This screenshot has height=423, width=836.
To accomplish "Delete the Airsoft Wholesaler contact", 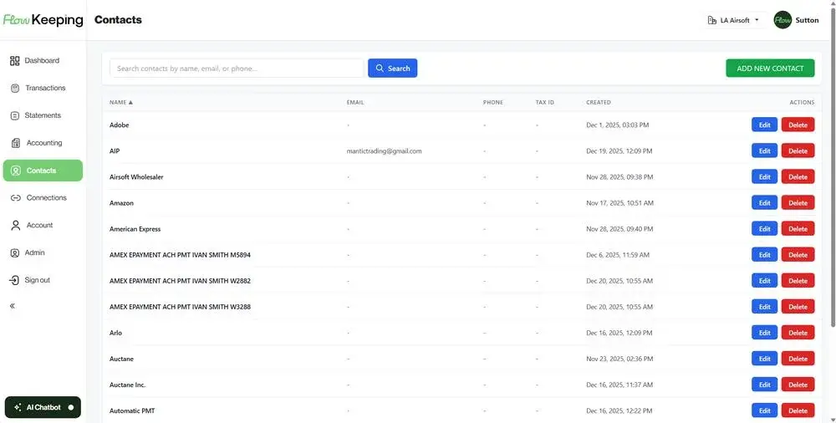I will click(x=798, y=177).
